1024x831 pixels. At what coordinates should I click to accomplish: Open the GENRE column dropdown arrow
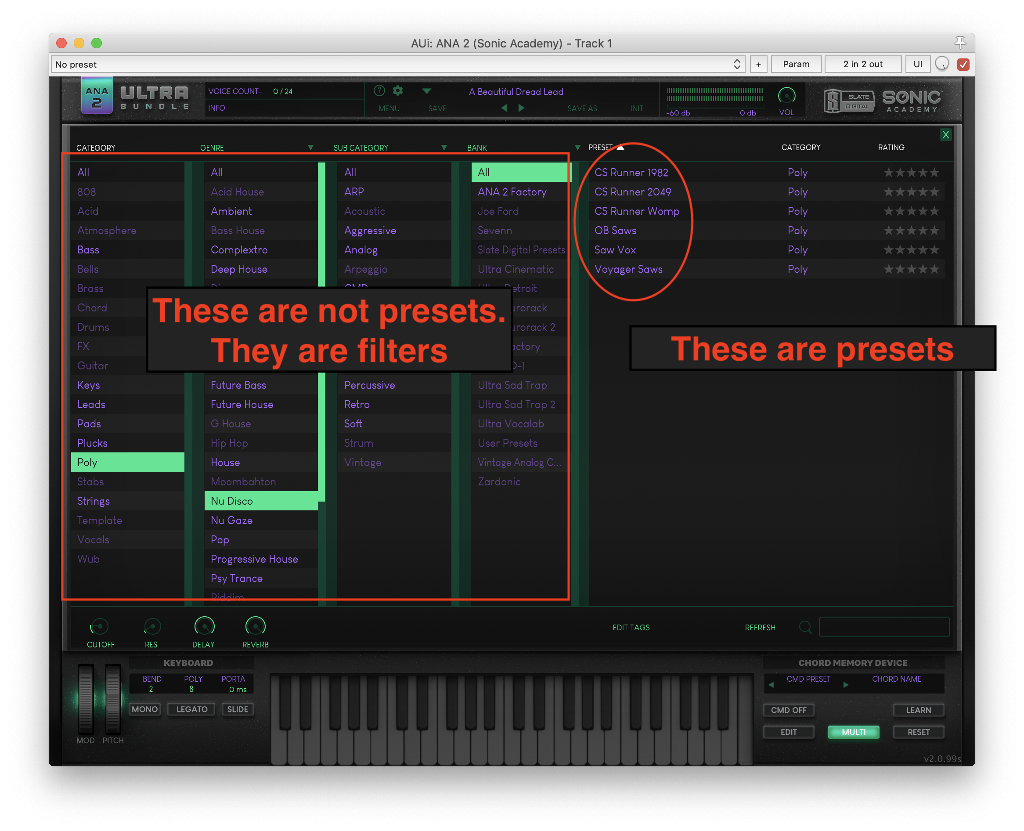310,148
